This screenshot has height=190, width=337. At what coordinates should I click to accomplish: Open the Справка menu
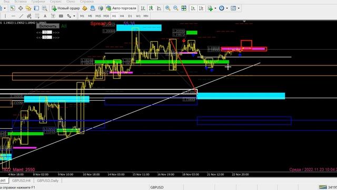[x=86, y=2]
